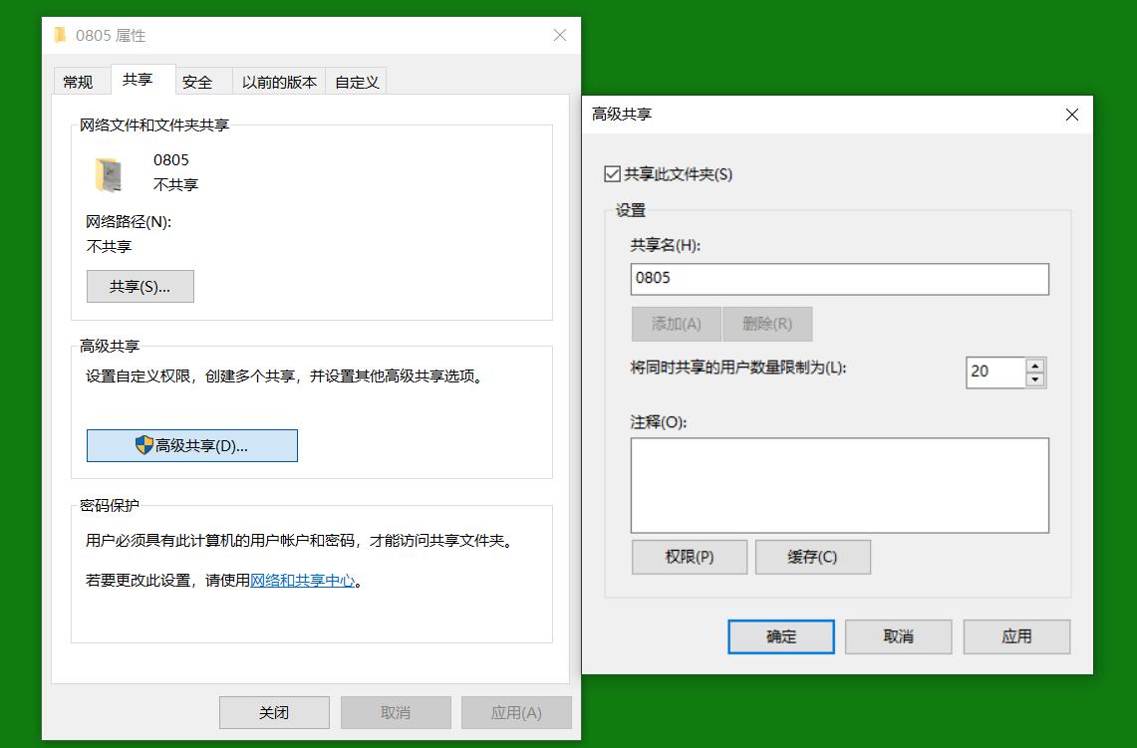This screenshot has width=1137, height=748.
Task: Click the 共享(S)... button
Action: coord(140,286)
